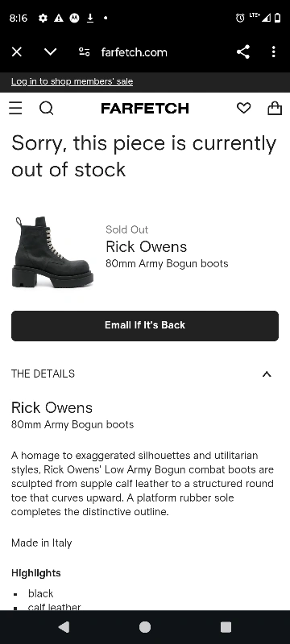The image size is (290, 644).
Task: Tap the Android recent apps square
Action: [x=226, y=627]
